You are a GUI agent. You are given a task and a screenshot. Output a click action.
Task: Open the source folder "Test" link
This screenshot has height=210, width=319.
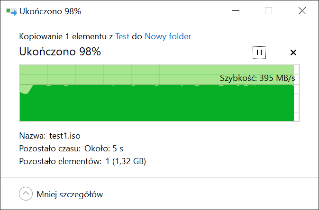pos(122,36)
